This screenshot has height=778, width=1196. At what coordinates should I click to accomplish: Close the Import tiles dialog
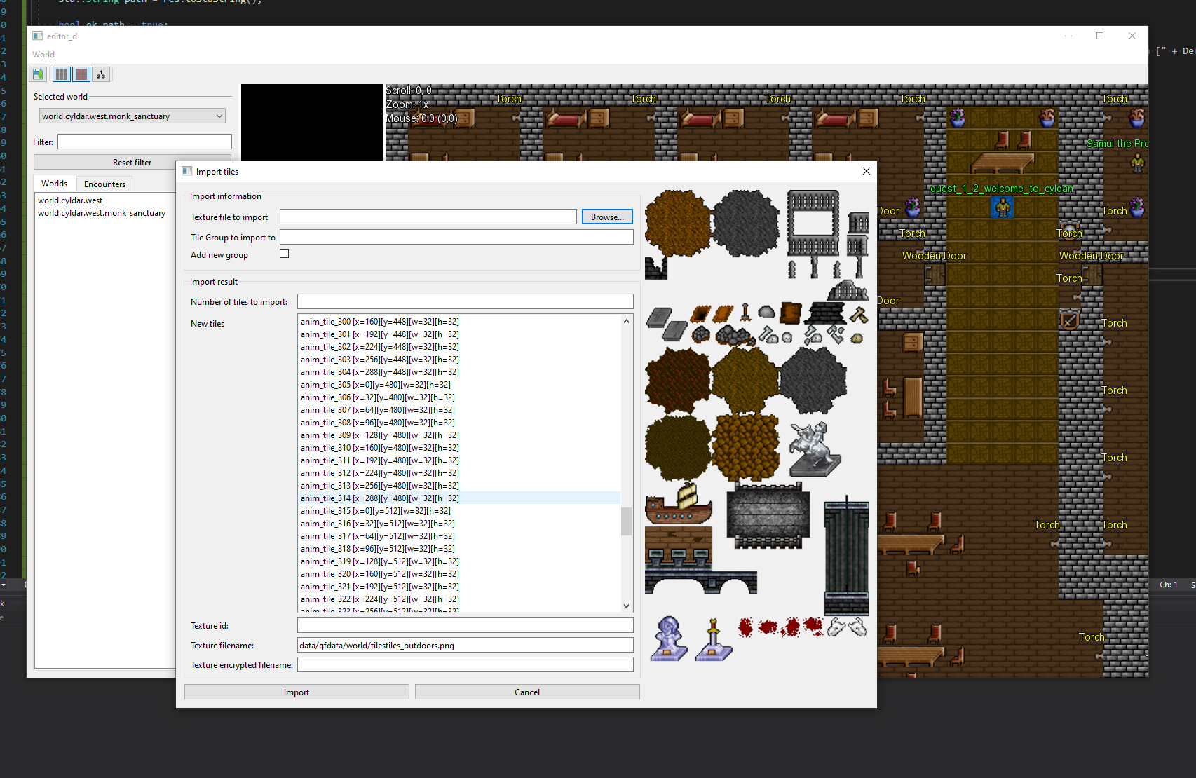point(867,171)
